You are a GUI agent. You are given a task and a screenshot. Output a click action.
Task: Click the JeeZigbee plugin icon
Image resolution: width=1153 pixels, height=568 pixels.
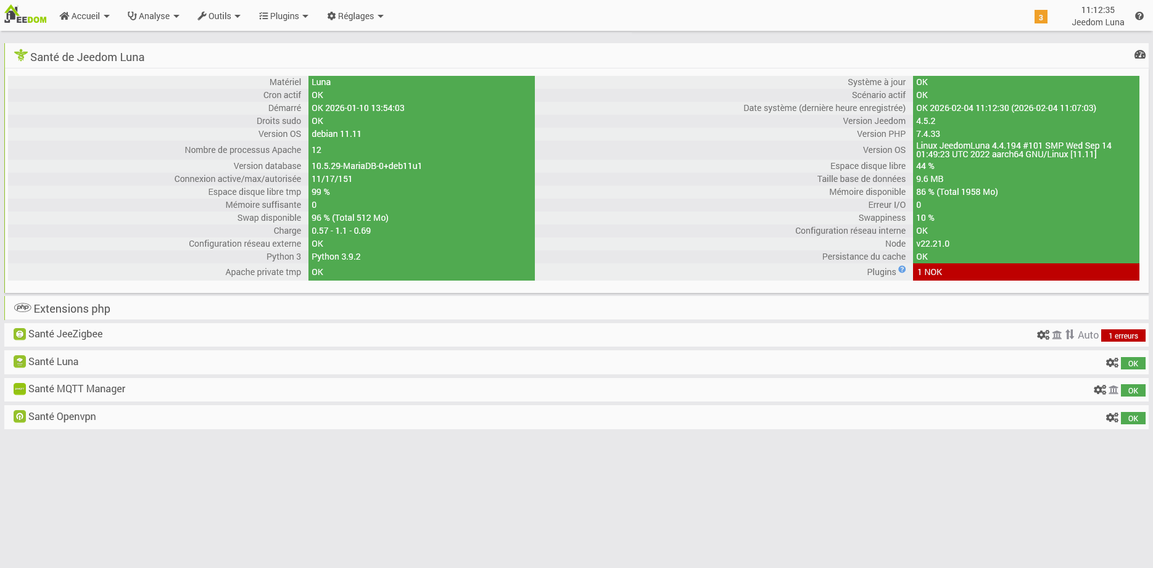20,334
